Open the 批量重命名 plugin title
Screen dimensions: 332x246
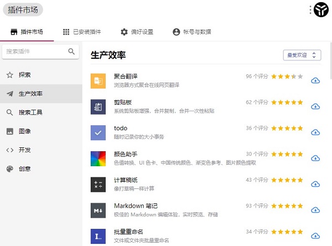(128, 232)
